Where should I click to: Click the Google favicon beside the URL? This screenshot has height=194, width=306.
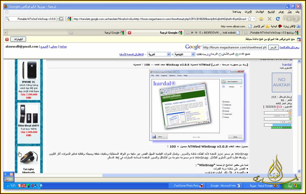coord(69,19)
